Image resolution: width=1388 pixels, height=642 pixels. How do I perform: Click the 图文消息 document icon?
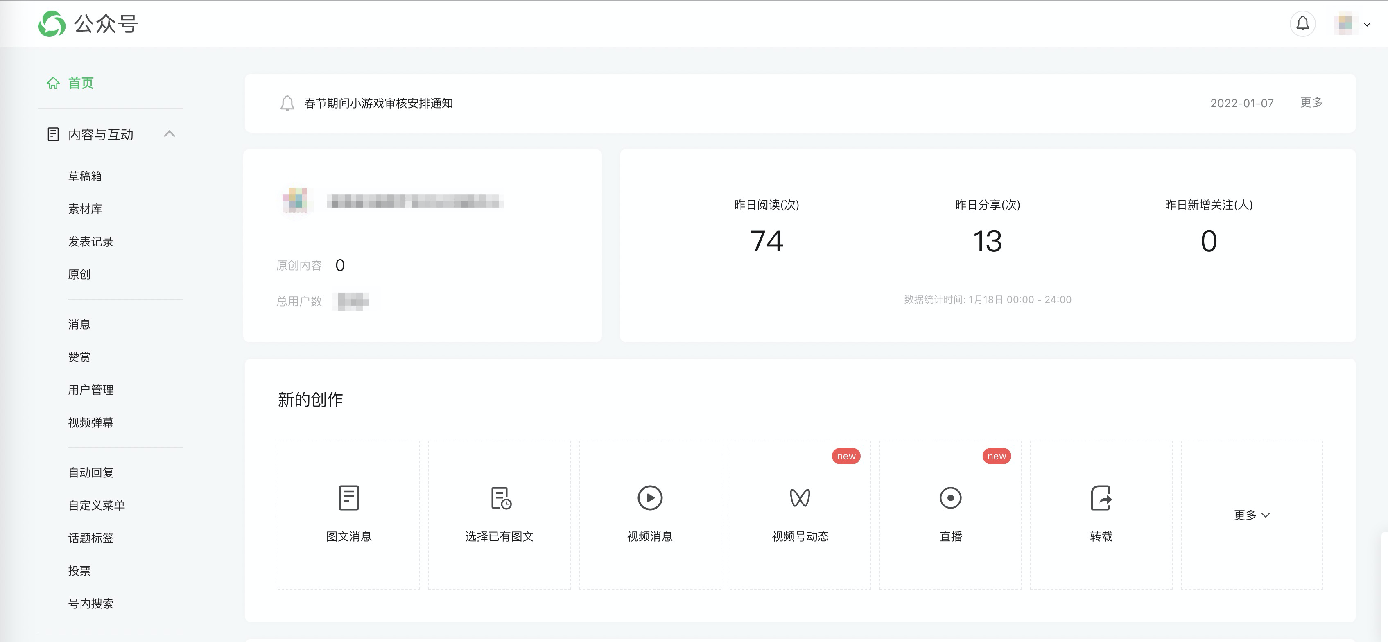(x=348, y=497)
